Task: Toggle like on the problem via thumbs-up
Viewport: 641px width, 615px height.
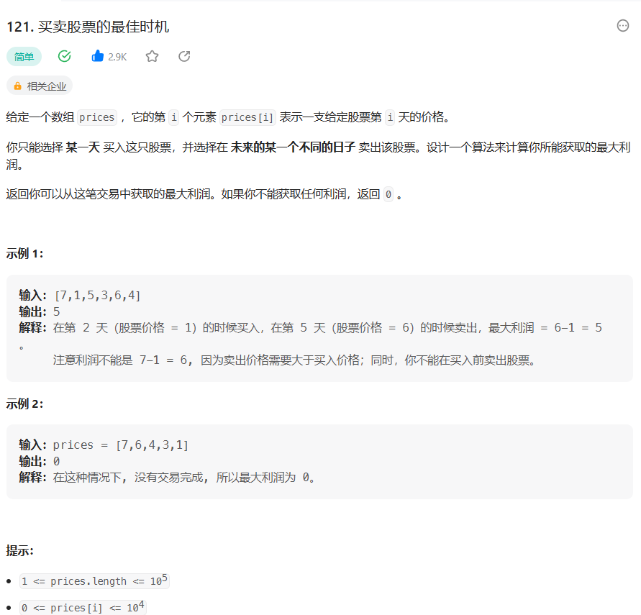Action: [x=97, y=55]
